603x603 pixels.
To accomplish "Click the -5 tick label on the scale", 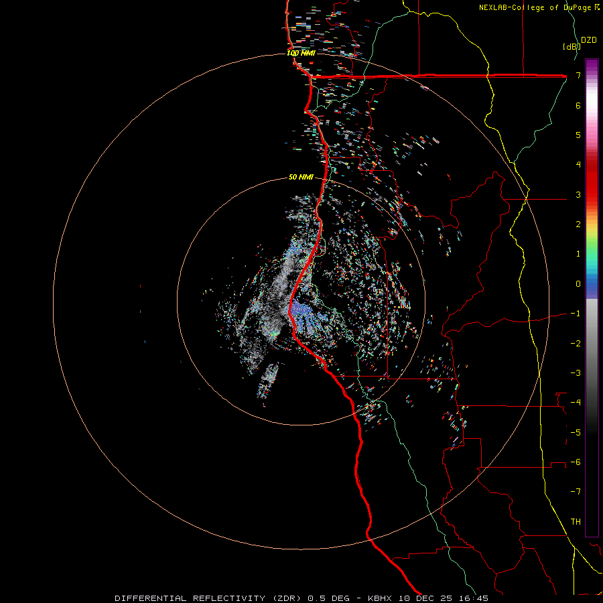I will coord(576,433).
